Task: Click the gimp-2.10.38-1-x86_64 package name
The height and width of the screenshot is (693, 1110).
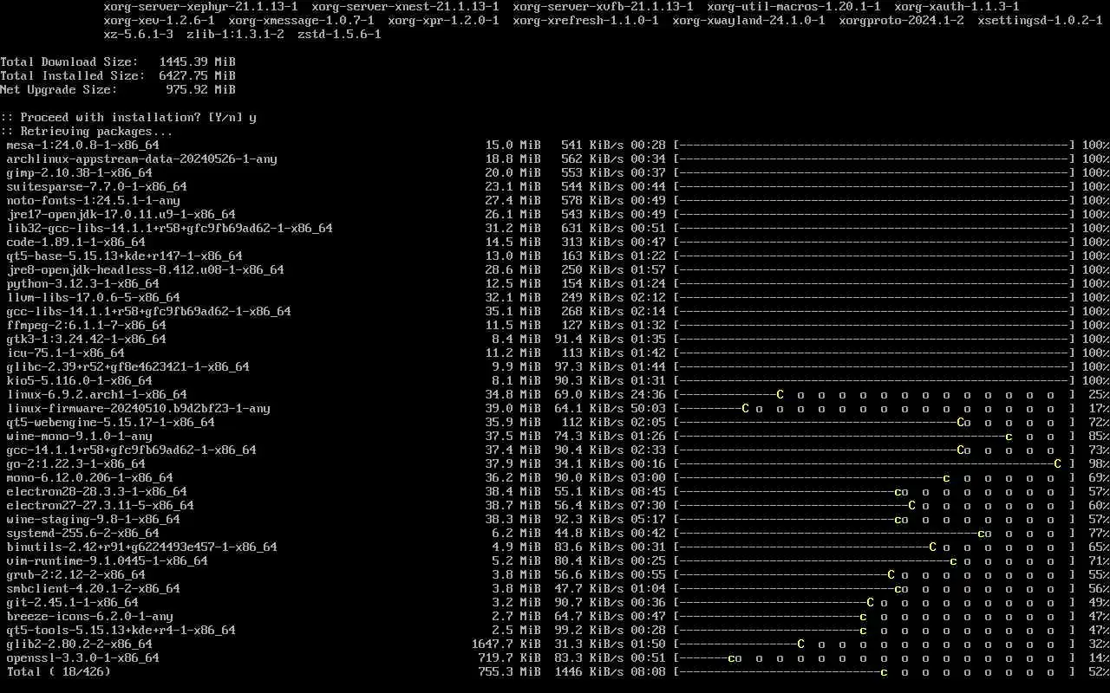Action: tap(79, 173)
